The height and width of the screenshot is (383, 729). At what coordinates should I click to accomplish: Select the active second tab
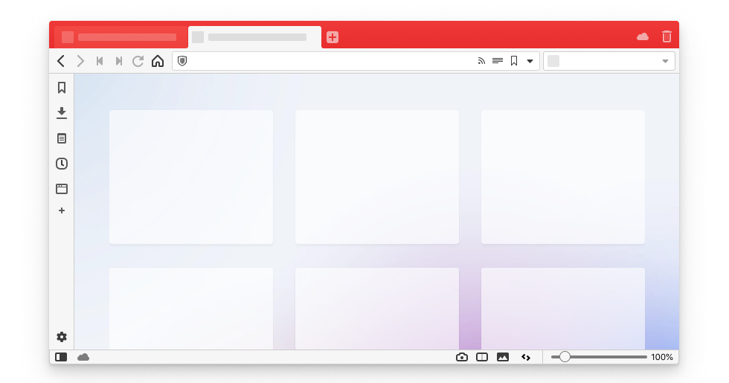pos(254,37)
